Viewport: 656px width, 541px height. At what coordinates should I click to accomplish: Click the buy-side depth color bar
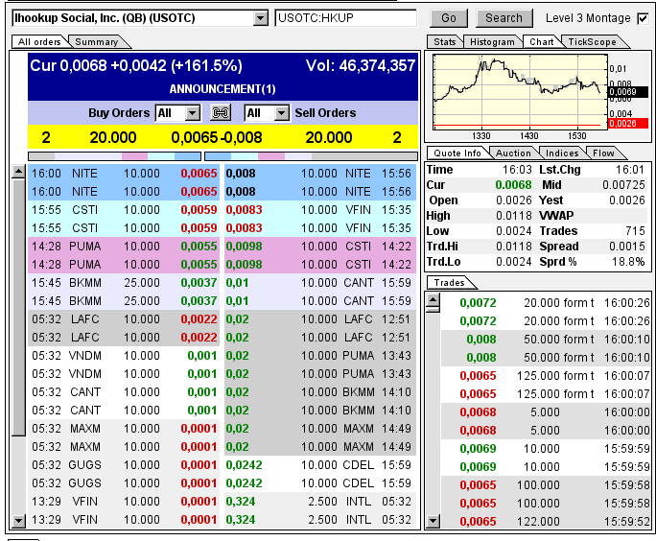114,155
